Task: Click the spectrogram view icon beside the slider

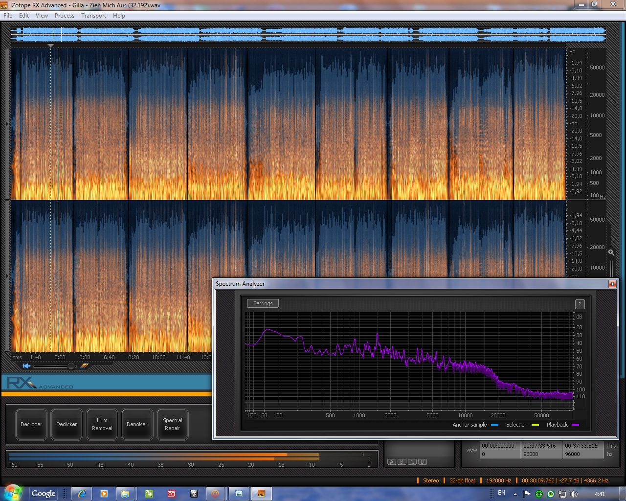Action: (x=84, y=365)
